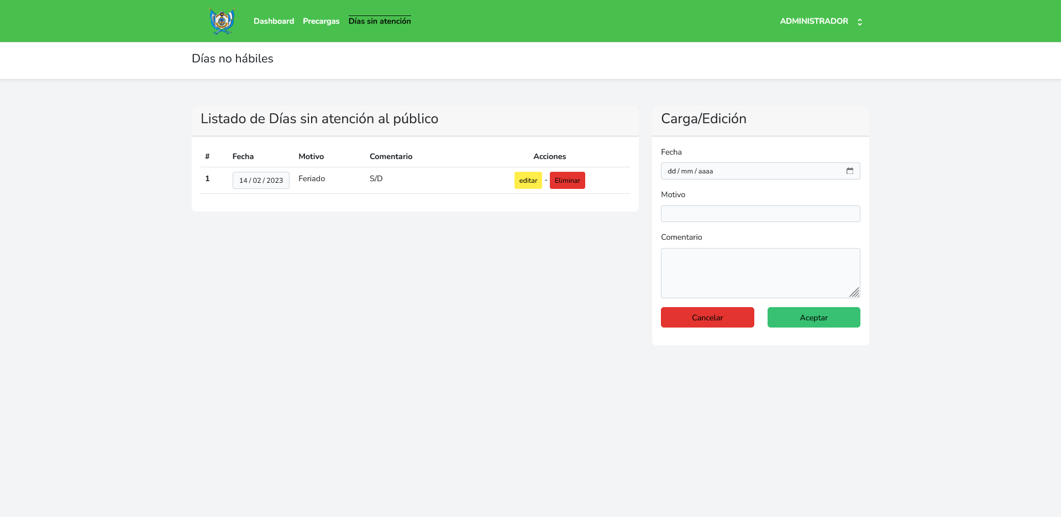The width and height of the screenshot is (1061, 517).
Task: Open the ADMINISTRADOR user menu
Action: tap(814, 21)
